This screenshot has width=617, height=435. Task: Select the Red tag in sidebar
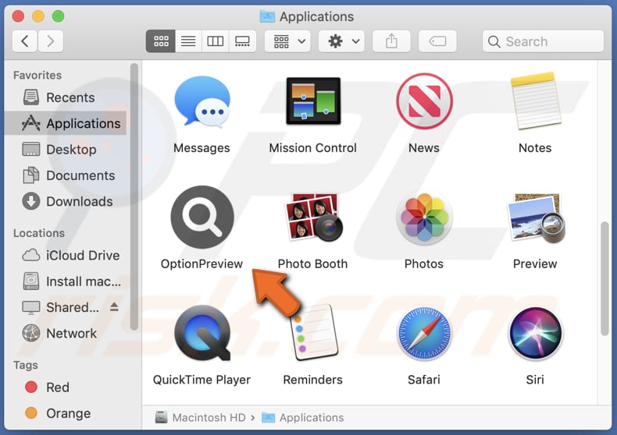[66, 387]
